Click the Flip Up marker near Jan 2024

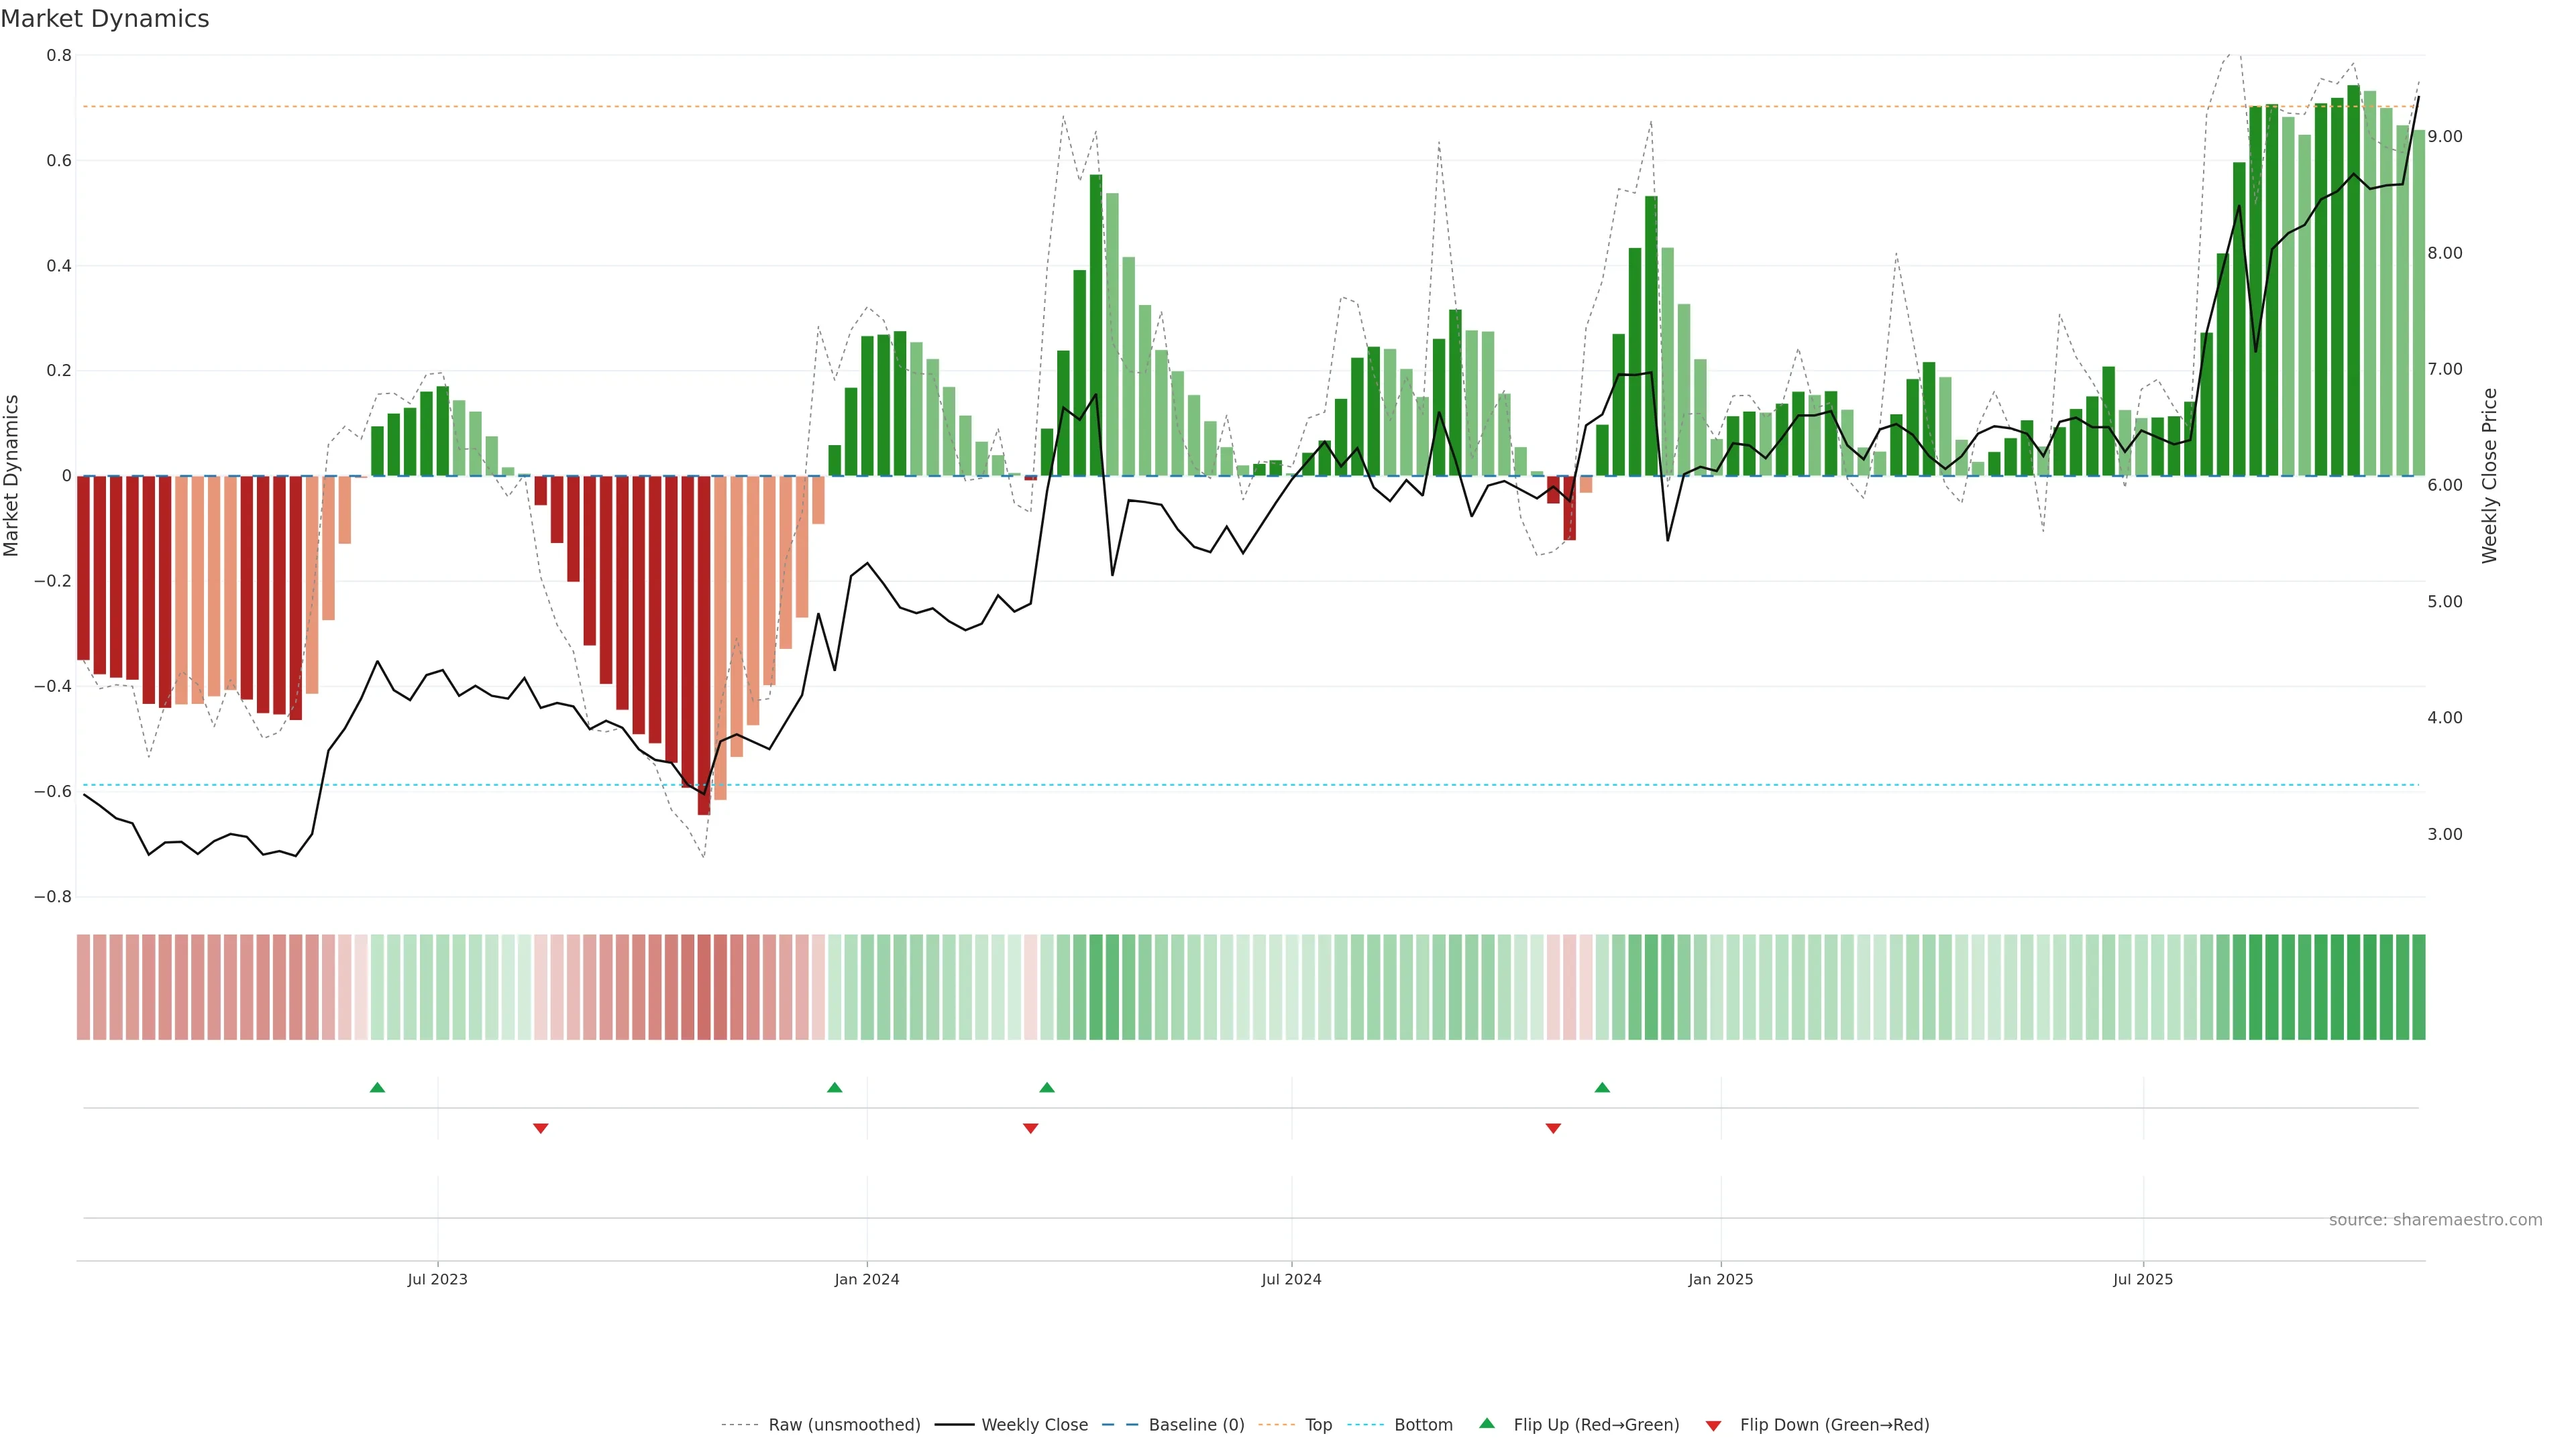coord(834,1087)
